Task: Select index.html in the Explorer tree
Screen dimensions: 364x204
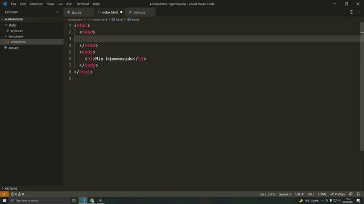Action: click(32, 42)
